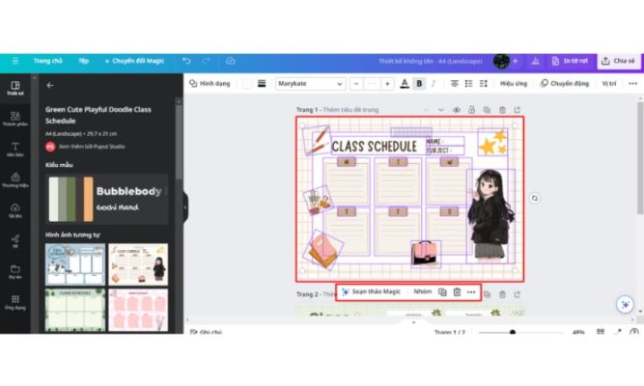The height and width of the screenshot is (386, 644).
Task: Toggle page 1 visibility eye icon
Action: [457, 110]
